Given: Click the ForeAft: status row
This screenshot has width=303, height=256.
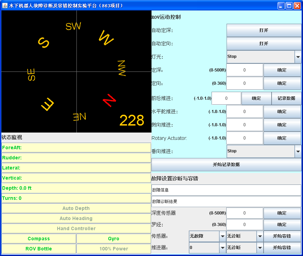Looking at the screenshot, I should pyautogui.click(x=76, y=148).
